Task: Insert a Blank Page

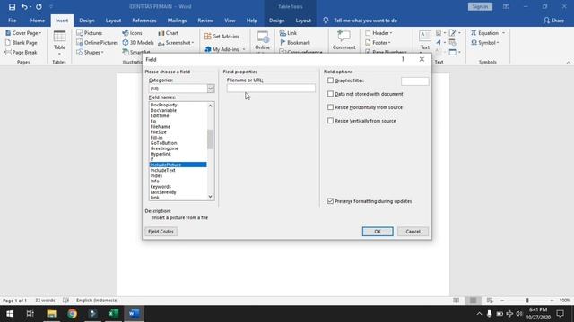Action: pos(22,43)
